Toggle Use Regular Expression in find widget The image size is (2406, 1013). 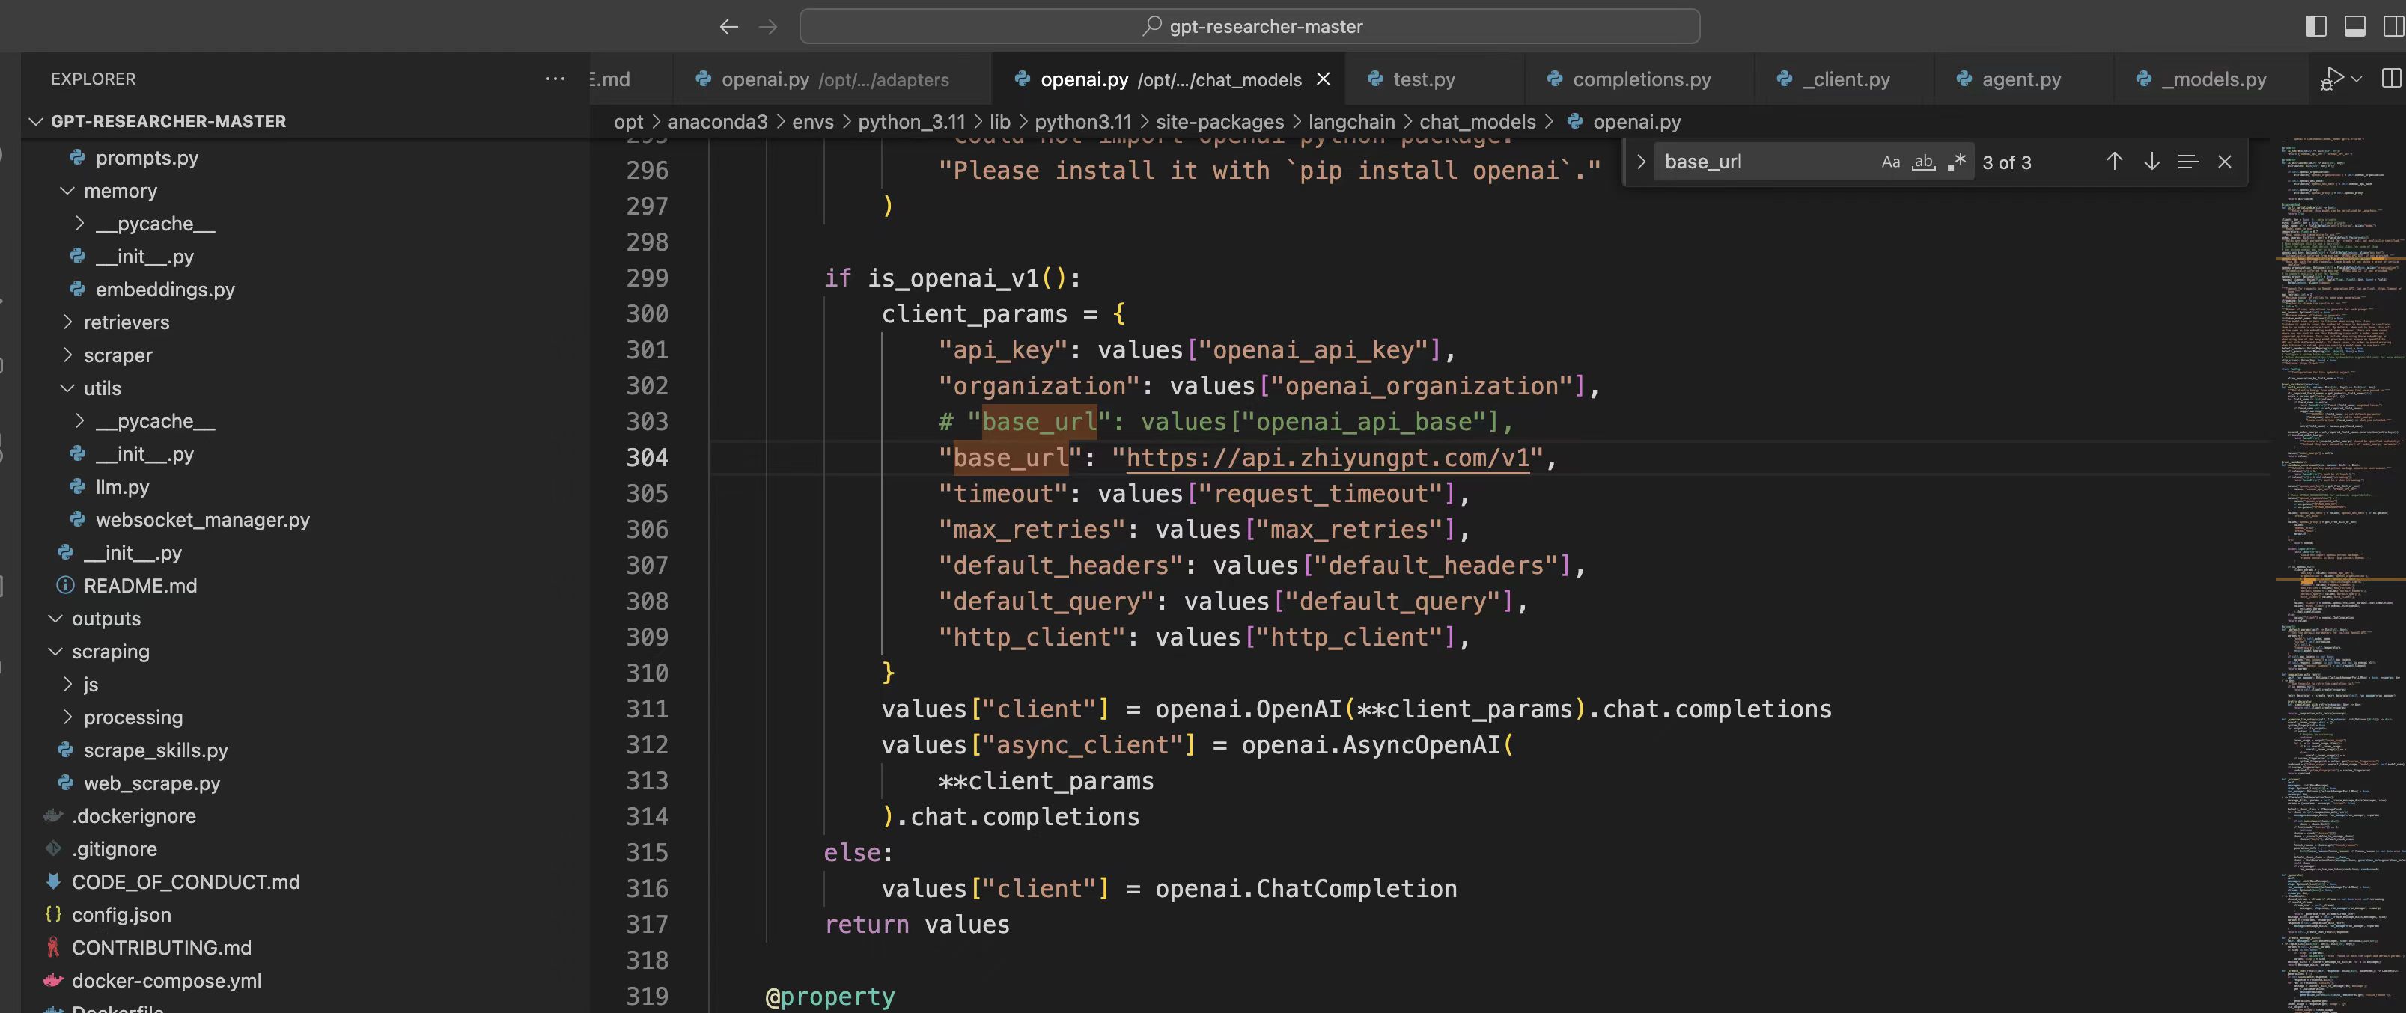click(x=1957, y=162)
